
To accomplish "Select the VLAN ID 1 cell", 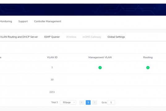I will 52,68.
